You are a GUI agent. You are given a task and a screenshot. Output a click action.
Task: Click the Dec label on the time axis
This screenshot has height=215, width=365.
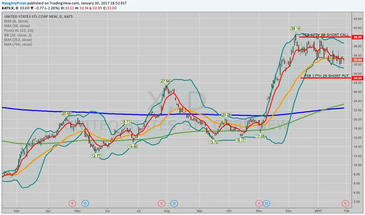click(288, 211)
